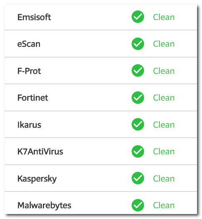Screen dimensions: 202x219
Task: Select the K7AntiVirus checkmark icon
Action: [137, 151]
